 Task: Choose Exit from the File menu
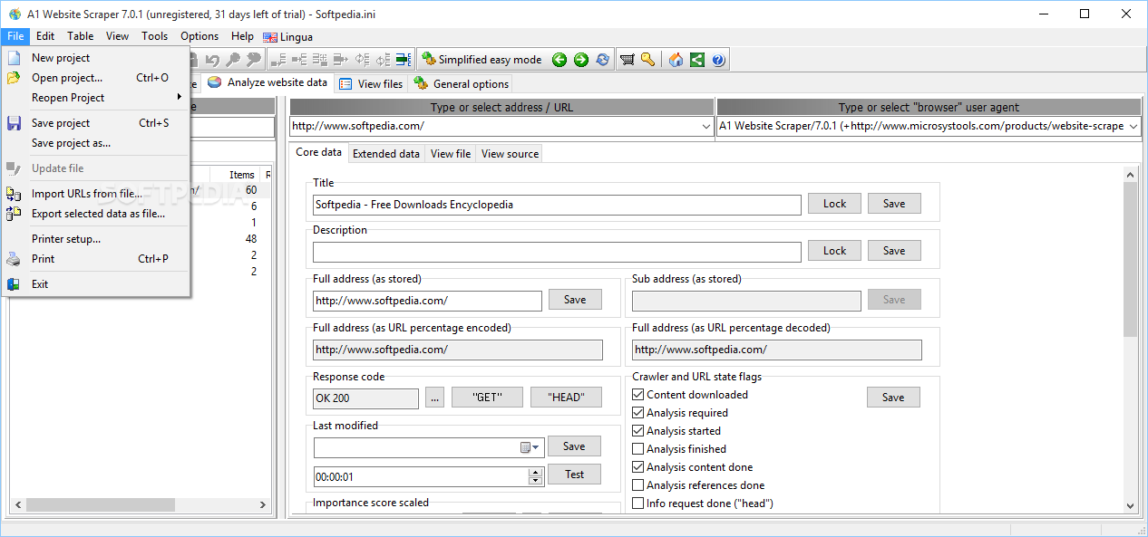tap(95, 284)
